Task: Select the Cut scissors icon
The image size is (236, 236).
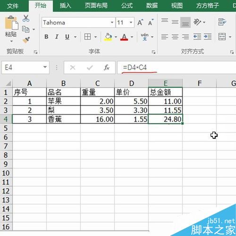Action: click(x=26, y=18)
